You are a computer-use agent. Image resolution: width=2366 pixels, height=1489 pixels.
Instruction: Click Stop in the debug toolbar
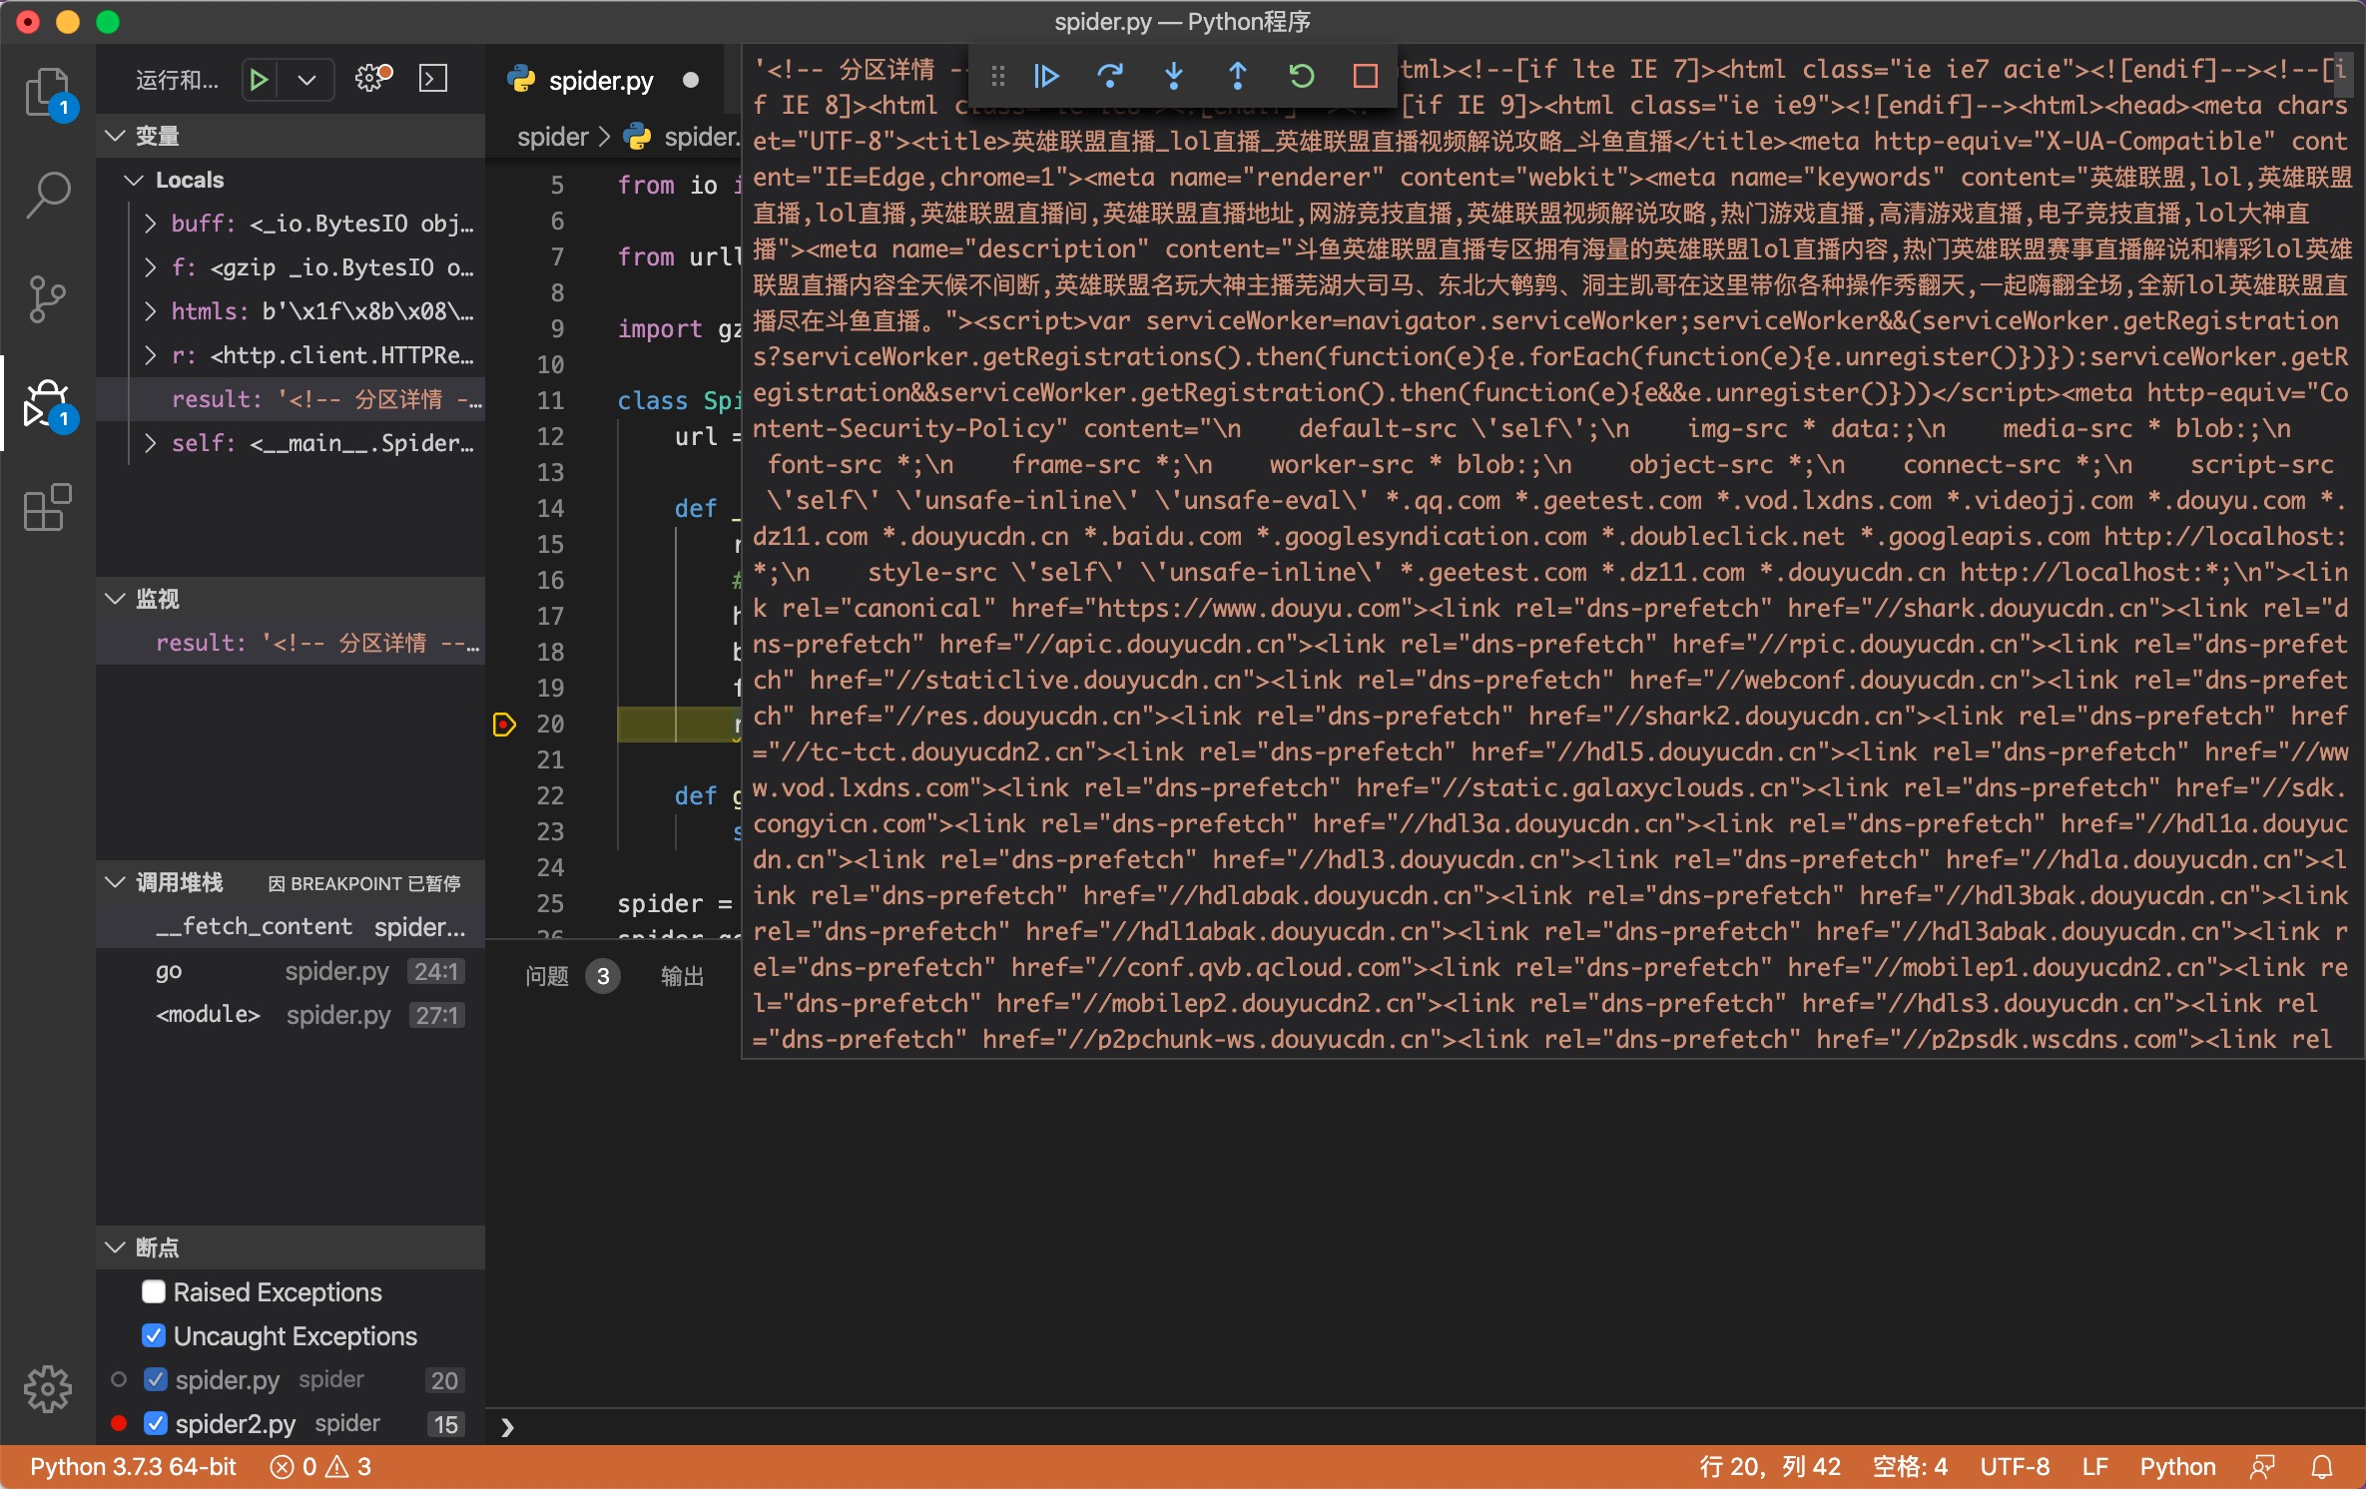point(1366,76)
